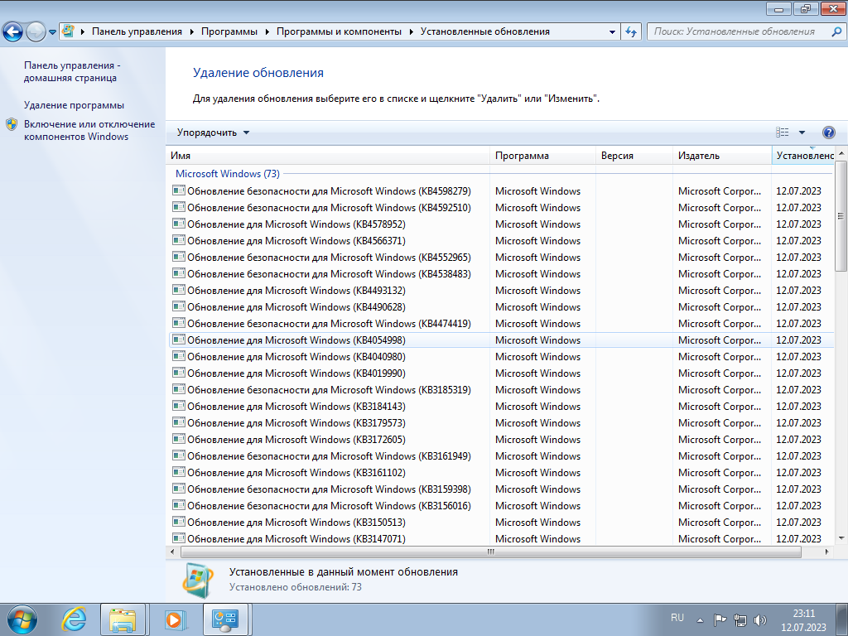Image resolution: width=848 pixels, height=636 pixels.
Task: Click the change view icon
Action: pos(782,132)
